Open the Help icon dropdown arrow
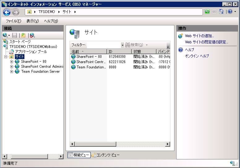The height and width of the screenshot is (168, 240). coord(235,12)
